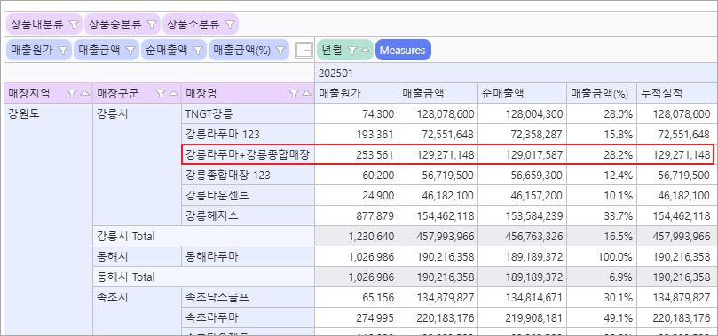Select the 누적실적 column header

click(675, 93)
